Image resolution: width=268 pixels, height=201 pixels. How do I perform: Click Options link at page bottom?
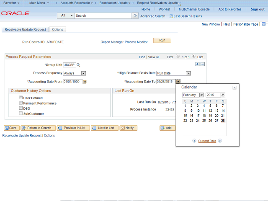(49, 136)
